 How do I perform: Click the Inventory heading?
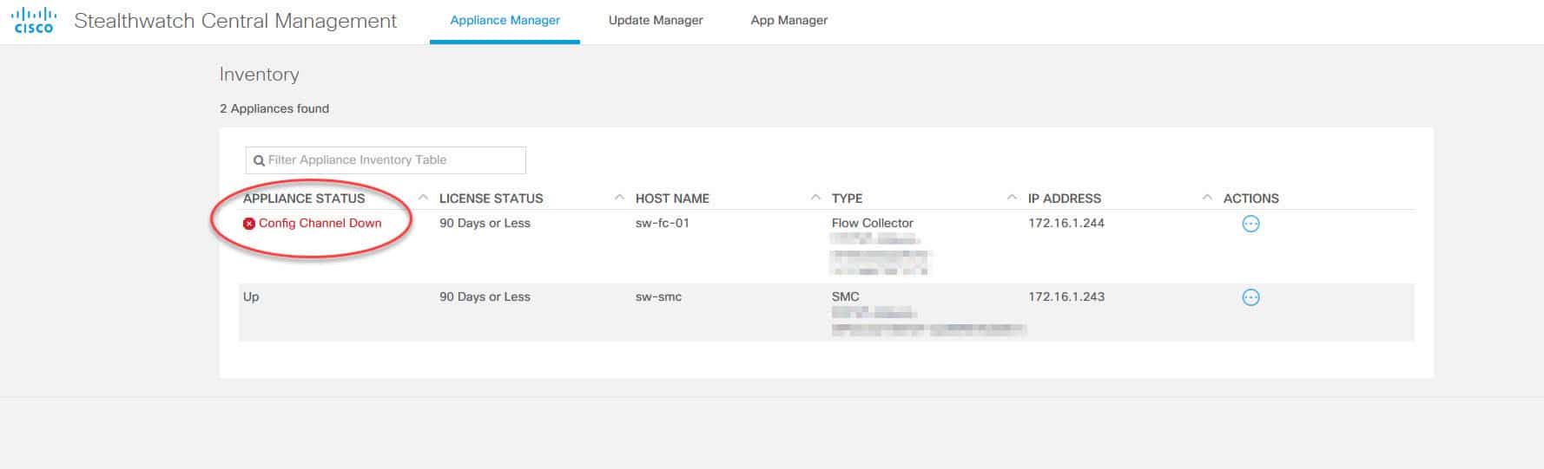tap(260, 75)
